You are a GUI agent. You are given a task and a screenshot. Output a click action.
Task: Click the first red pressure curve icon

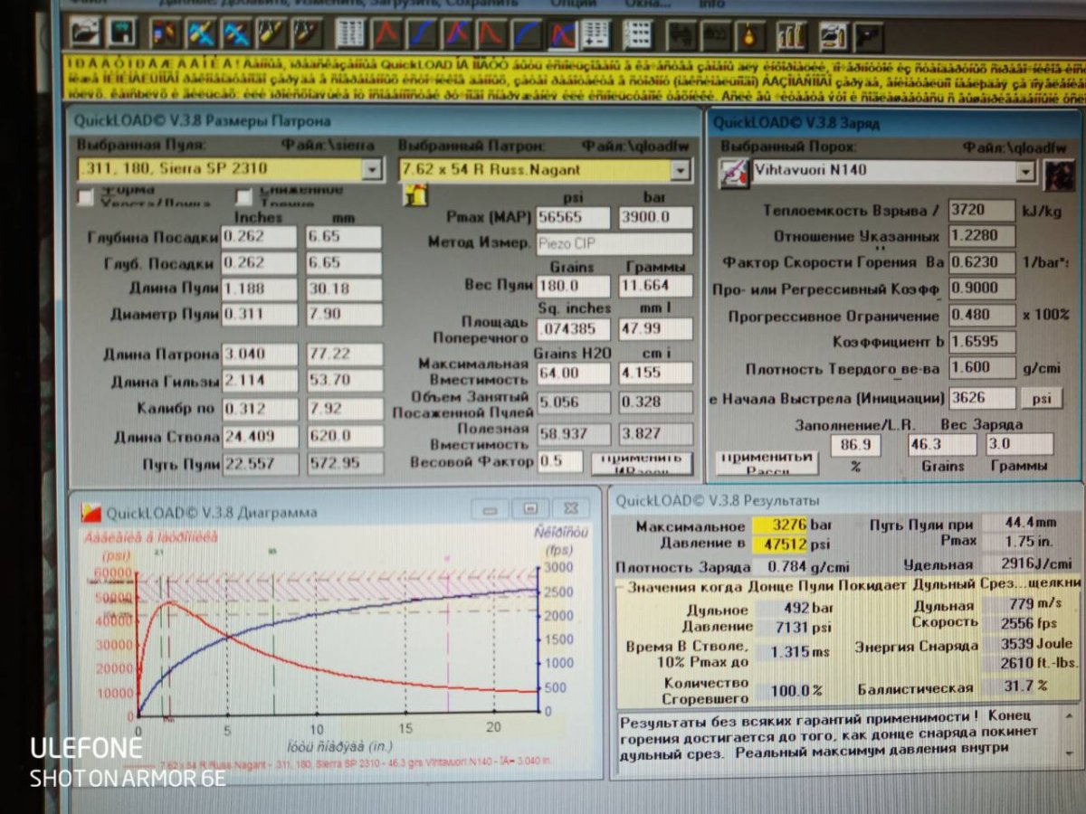[386, 34]
